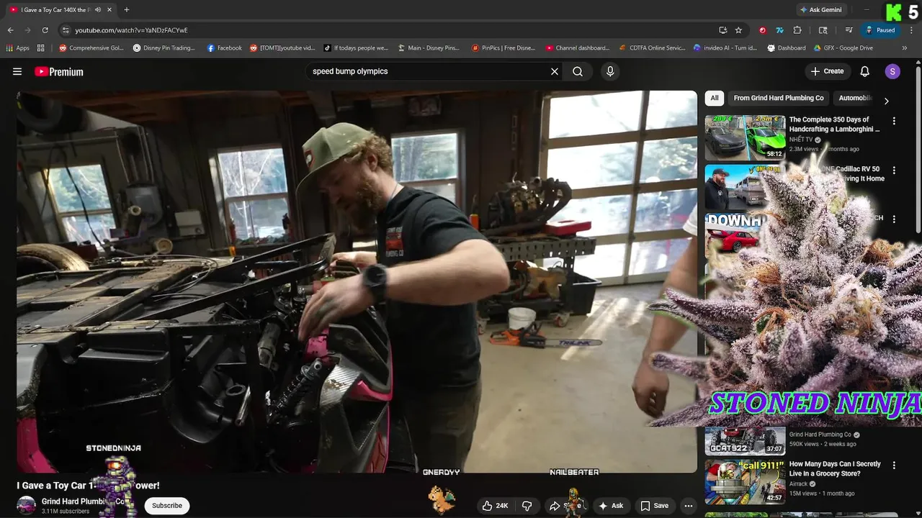
Task: Click the install or cast icon in address bar
Action: tap(722, 30)
